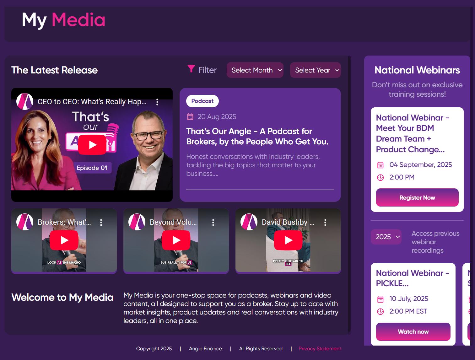Click Angle Finance in the footer

pyautogui.click(x=205, y=349)
